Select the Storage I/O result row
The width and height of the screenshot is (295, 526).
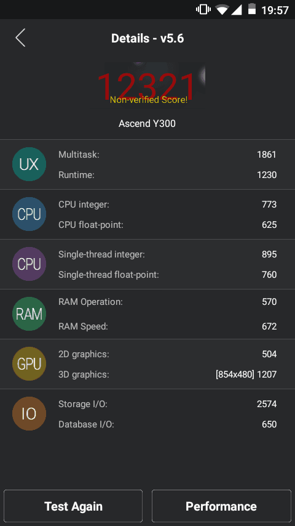click(x=167, y=404)
